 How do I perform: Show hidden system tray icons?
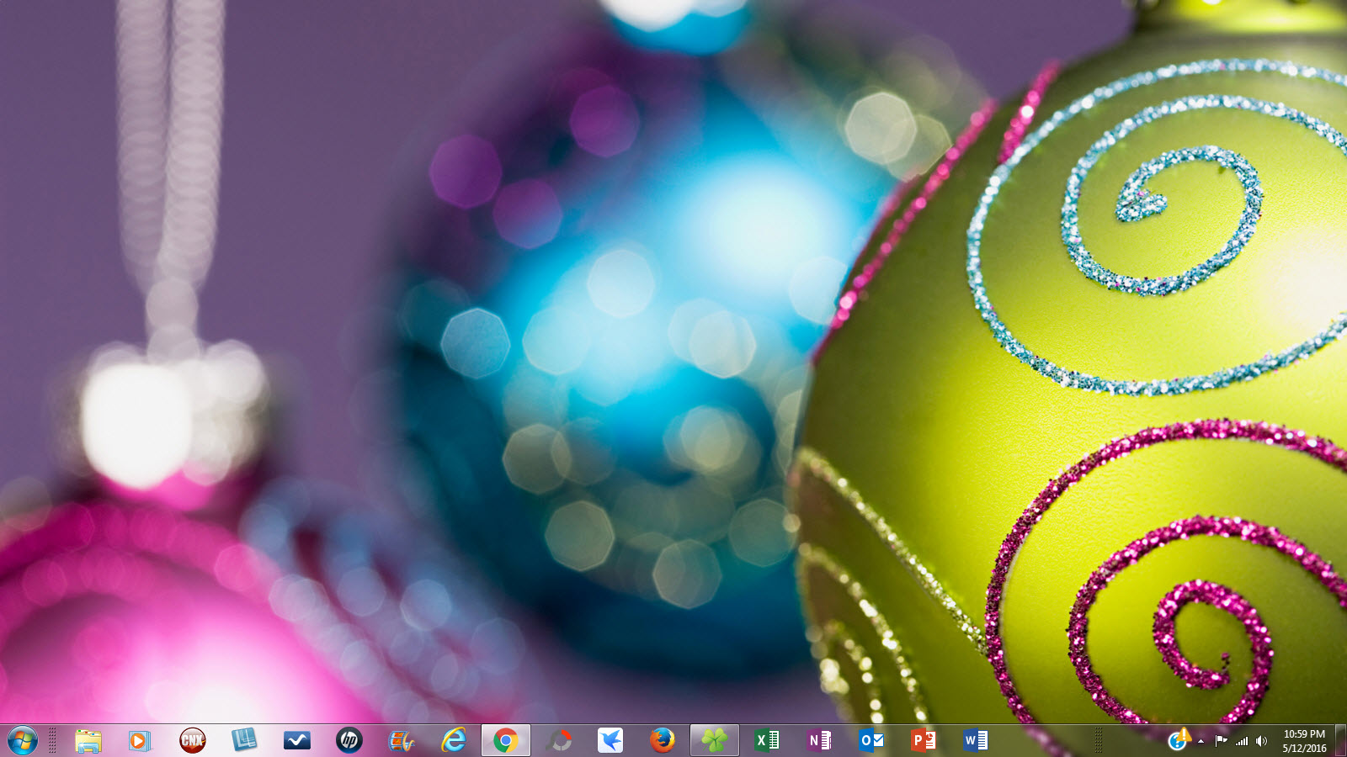pos(1201,741)
